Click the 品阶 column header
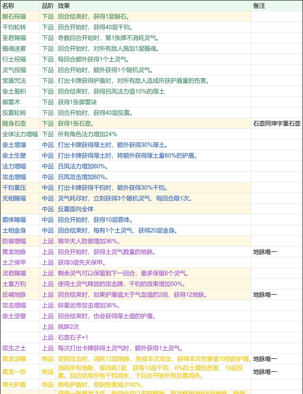This screenshot has width=303, height=394. tap(48, 6)
